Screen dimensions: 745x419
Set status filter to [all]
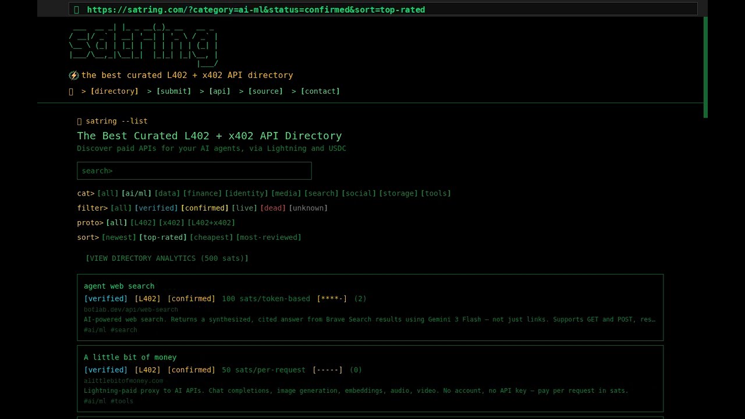121,208
